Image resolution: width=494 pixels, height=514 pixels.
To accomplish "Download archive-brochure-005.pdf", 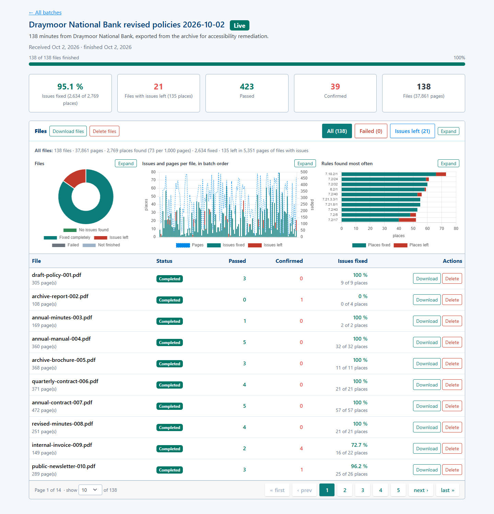I will pyautogui.click(x=427, y=364).
